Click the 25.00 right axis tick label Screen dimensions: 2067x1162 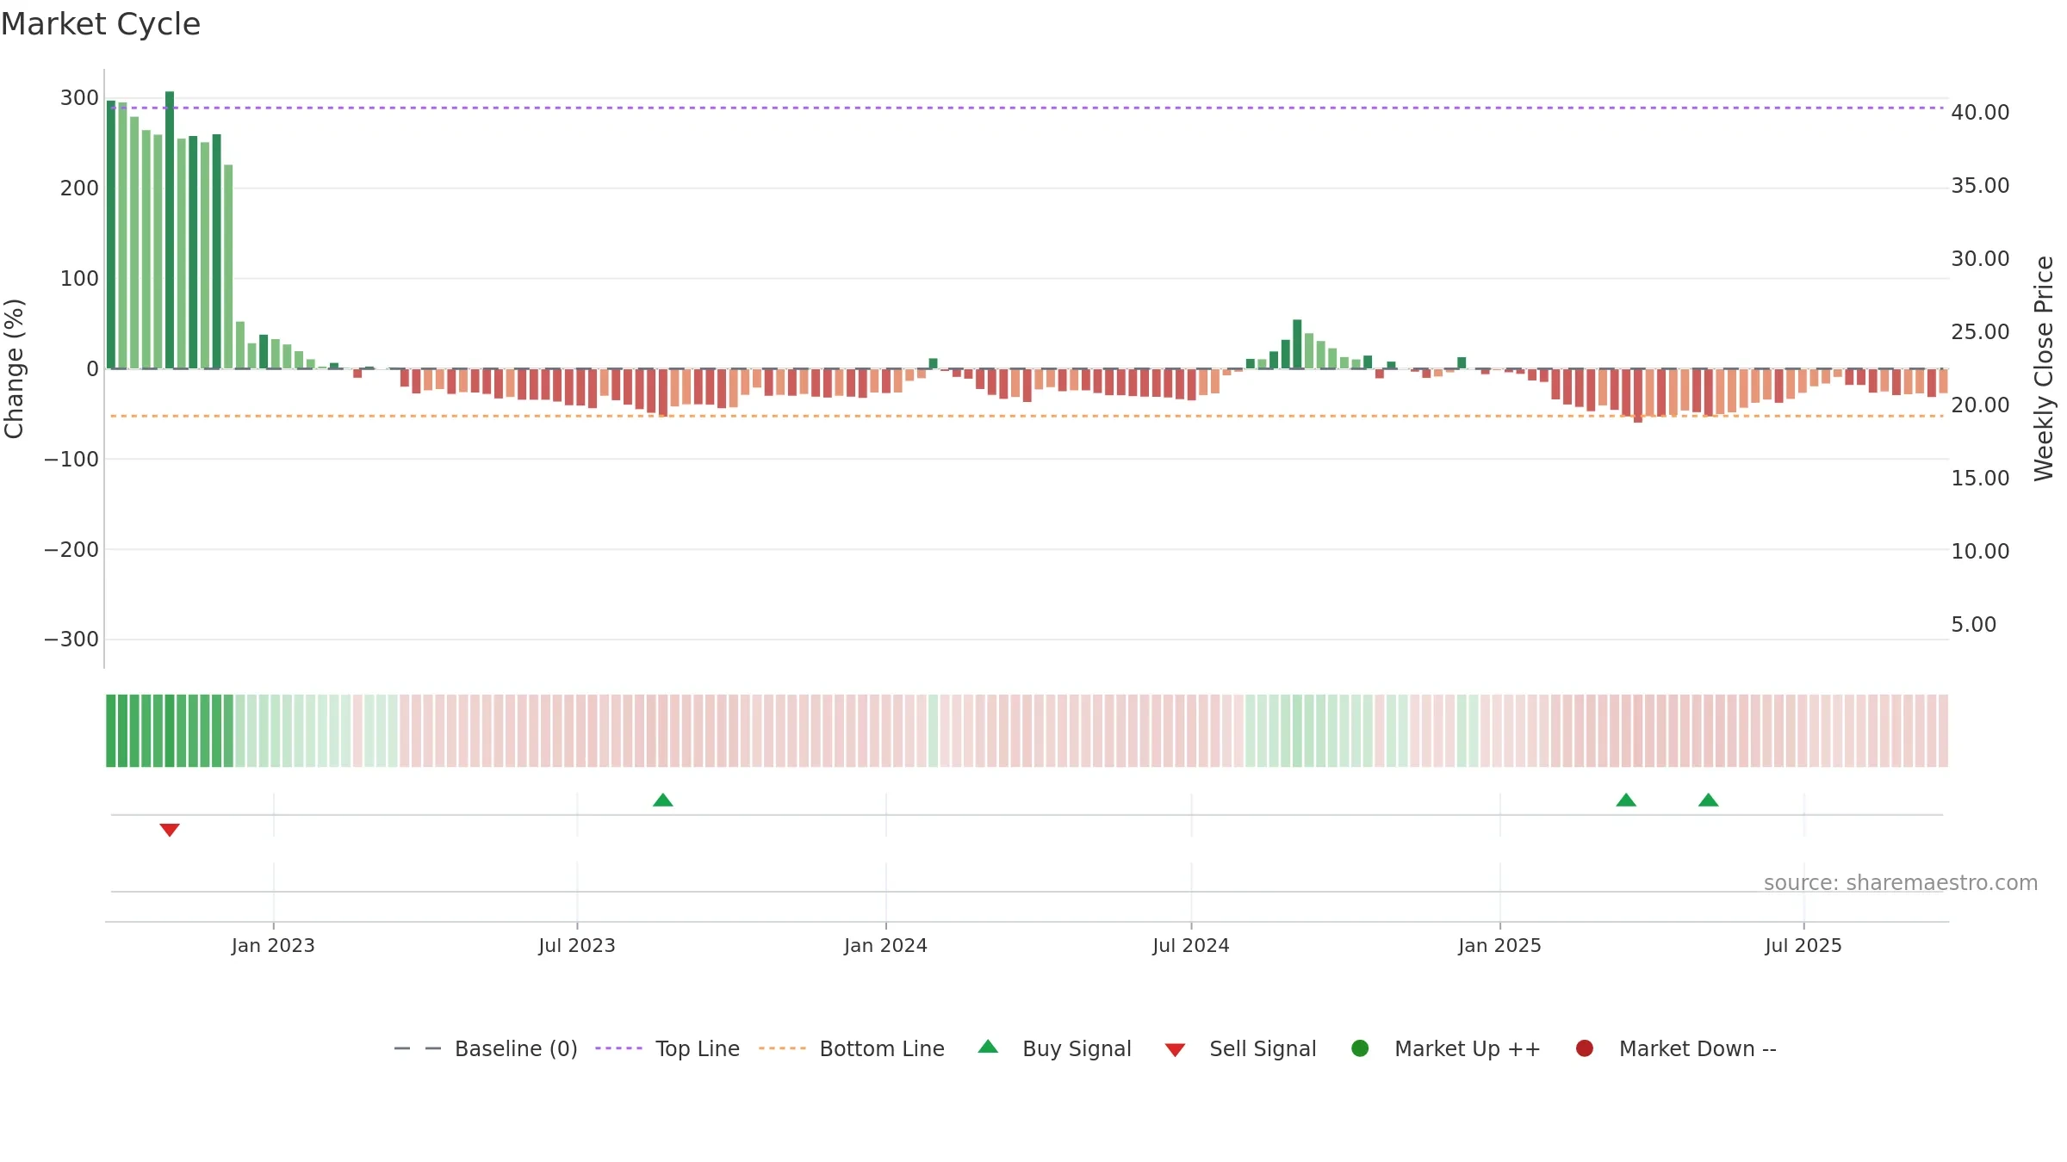point(1980,332)
